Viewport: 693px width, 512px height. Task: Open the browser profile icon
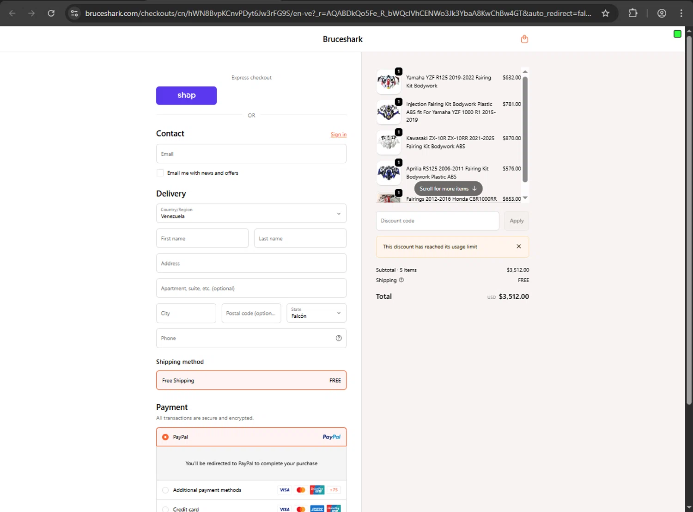[662, 13]
